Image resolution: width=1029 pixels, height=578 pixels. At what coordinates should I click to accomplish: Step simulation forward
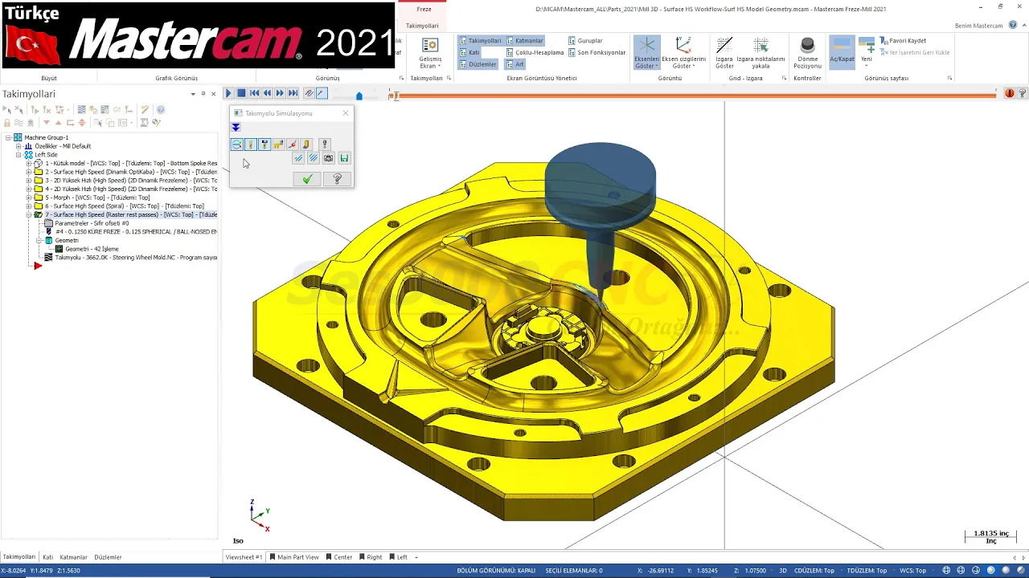tap(280, 94)
